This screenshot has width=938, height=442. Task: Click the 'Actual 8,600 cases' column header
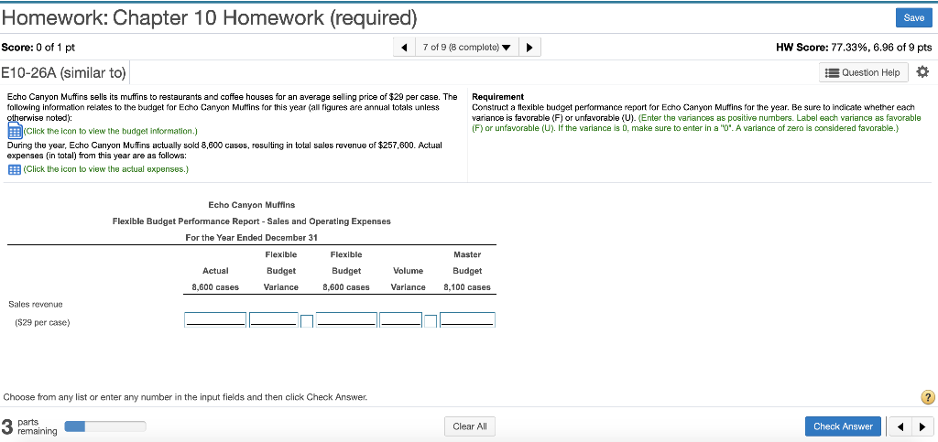[x=215, y=279]
